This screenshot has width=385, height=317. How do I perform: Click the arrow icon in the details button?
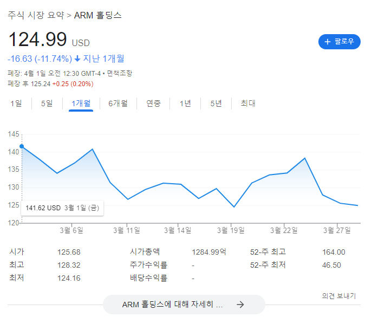point(240,305)
